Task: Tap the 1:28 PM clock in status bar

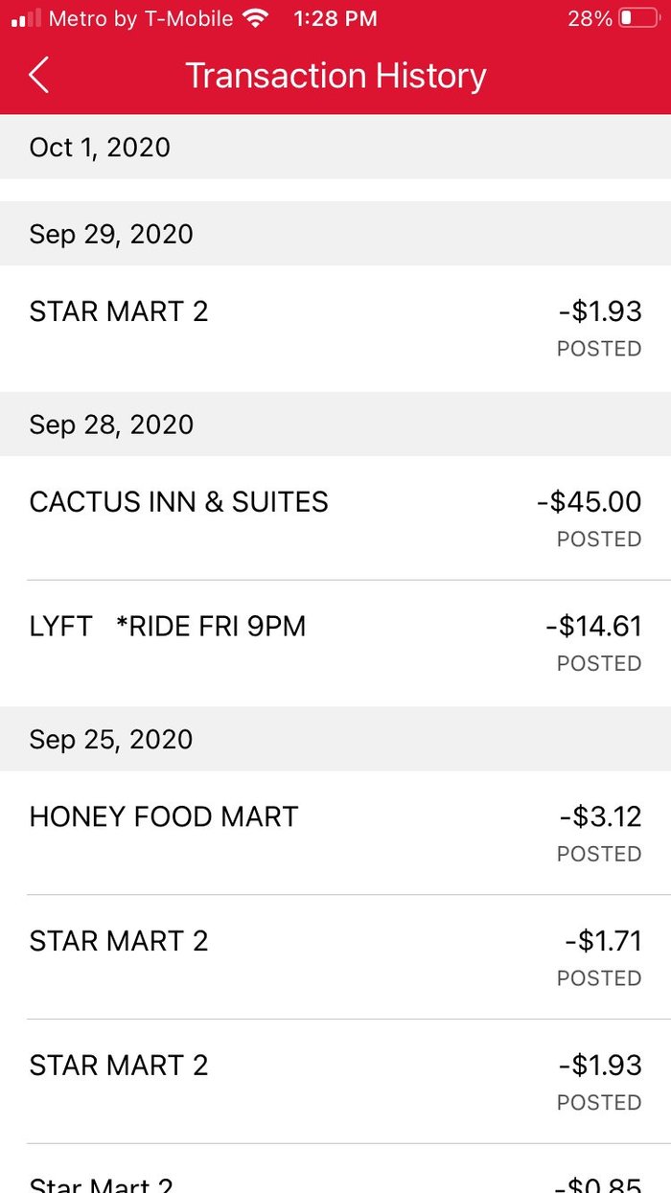Action: click(x=335, y=18)
